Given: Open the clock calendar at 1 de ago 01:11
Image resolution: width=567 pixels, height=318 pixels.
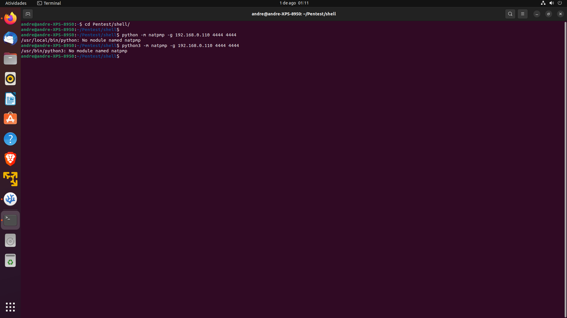Looking at the screenshot, I should [x=294, y=3].
